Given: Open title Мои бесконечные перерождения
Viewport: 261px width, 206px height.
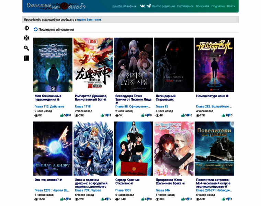Looking at the screenshot, I should click(48, 98).
